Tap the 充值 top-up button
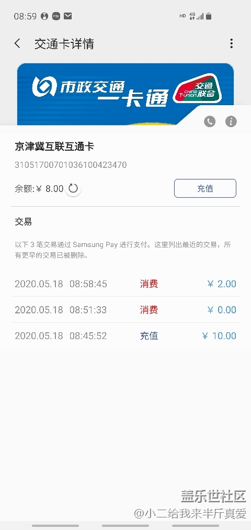251x530 pixels. click(x=205, y=188)
